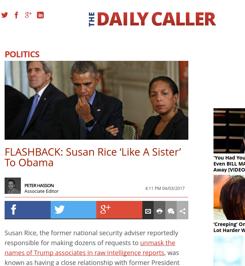Print the article with printer icon

pyautogui.click(x=159, y=210)
